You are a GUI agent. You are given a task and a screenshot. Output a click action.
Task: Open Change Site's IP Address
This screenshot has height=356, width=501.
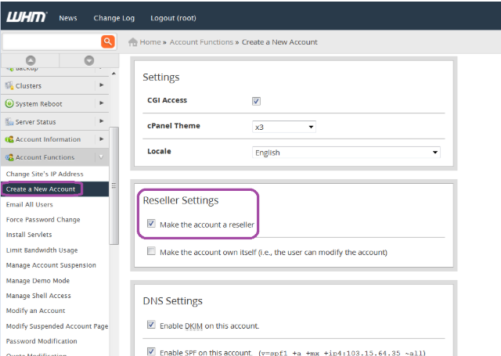click(45, 174)
